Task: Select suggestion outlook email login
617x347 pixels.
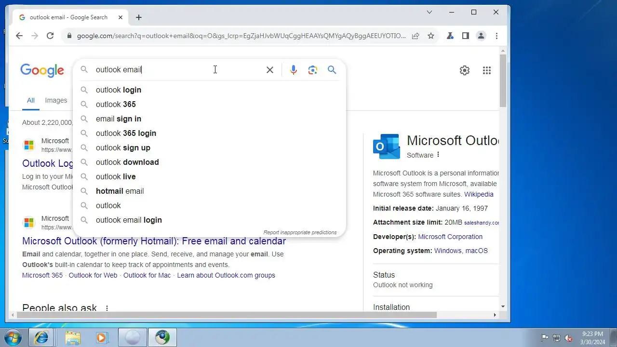Action: pyautogui.click(x=209, y=220)
